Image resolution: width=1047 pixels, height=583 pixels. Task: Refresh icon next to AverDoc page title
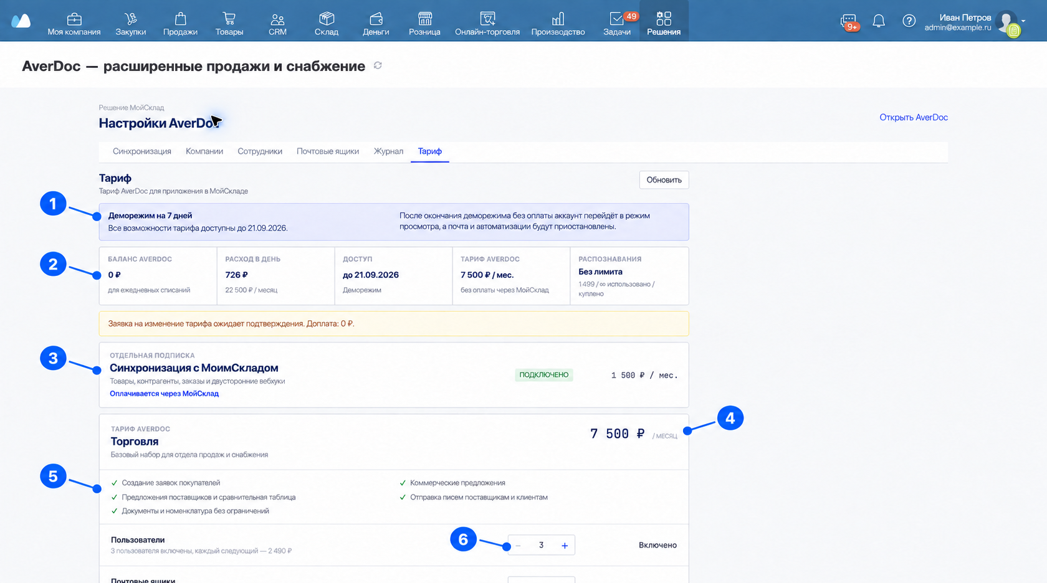coord(378,65)
